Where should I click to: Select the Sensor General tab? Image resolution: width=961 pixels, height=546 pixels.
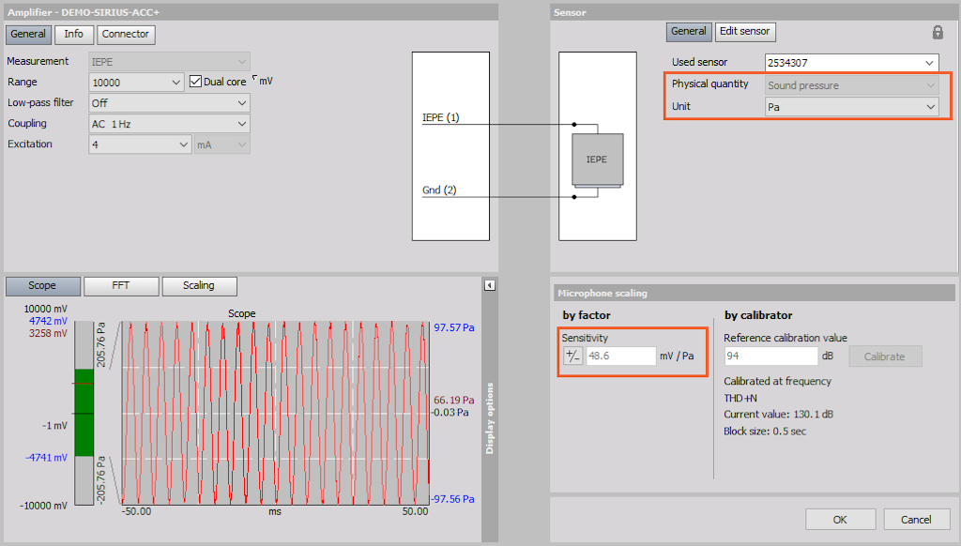pyautogui.click(x=689, y=31)
